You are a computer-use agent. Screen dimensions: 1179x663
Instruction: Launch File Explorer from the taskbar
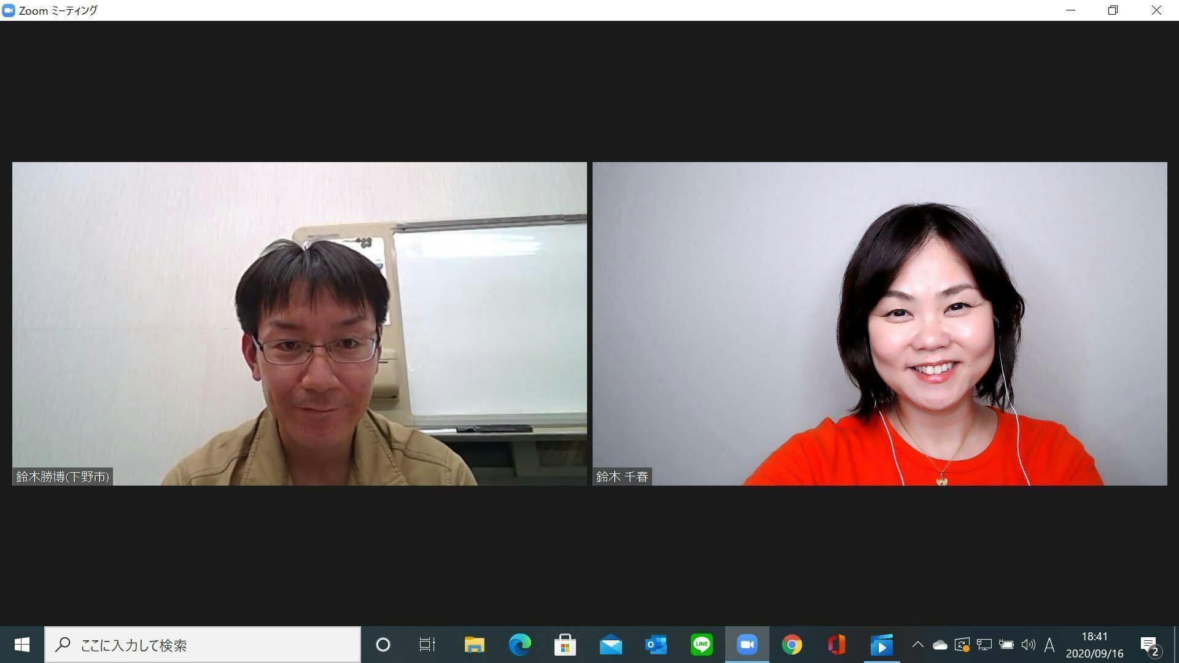474,645
